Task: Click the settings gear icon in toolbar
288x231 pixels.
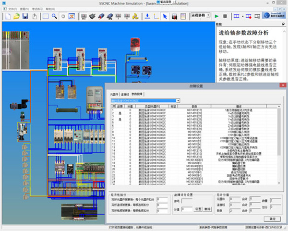Action: 62,16
